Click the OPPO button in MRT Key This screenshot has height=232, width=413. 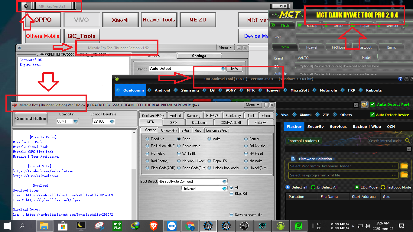point(43,20)
